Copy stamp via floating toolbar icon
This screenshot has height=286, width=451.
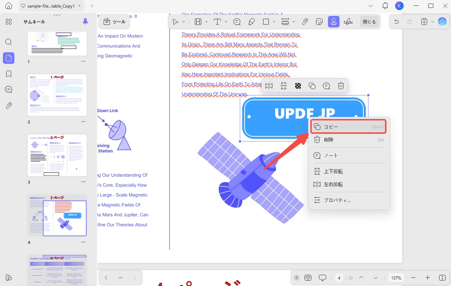(x=312, y=86)
